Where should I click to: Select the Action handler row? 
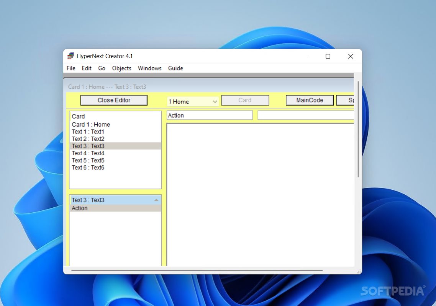(x=115, y=208)
